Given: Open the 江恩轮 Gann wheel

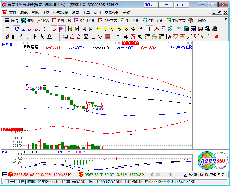Looking at the screenshot, I should [x=197, y=21].
